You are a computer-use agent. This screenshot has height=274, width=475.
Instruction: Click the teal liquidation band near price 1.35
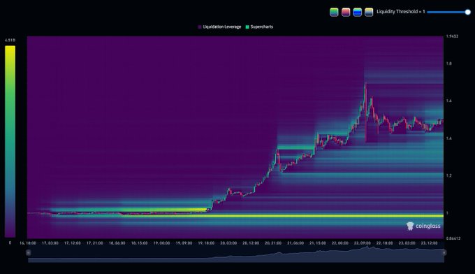[x=296, y=148]
